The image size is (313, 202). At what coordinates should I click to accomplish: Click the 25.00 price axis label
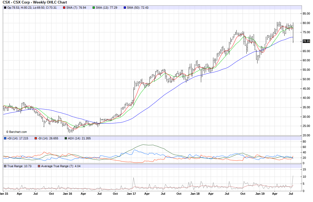[x=306, y=126]
